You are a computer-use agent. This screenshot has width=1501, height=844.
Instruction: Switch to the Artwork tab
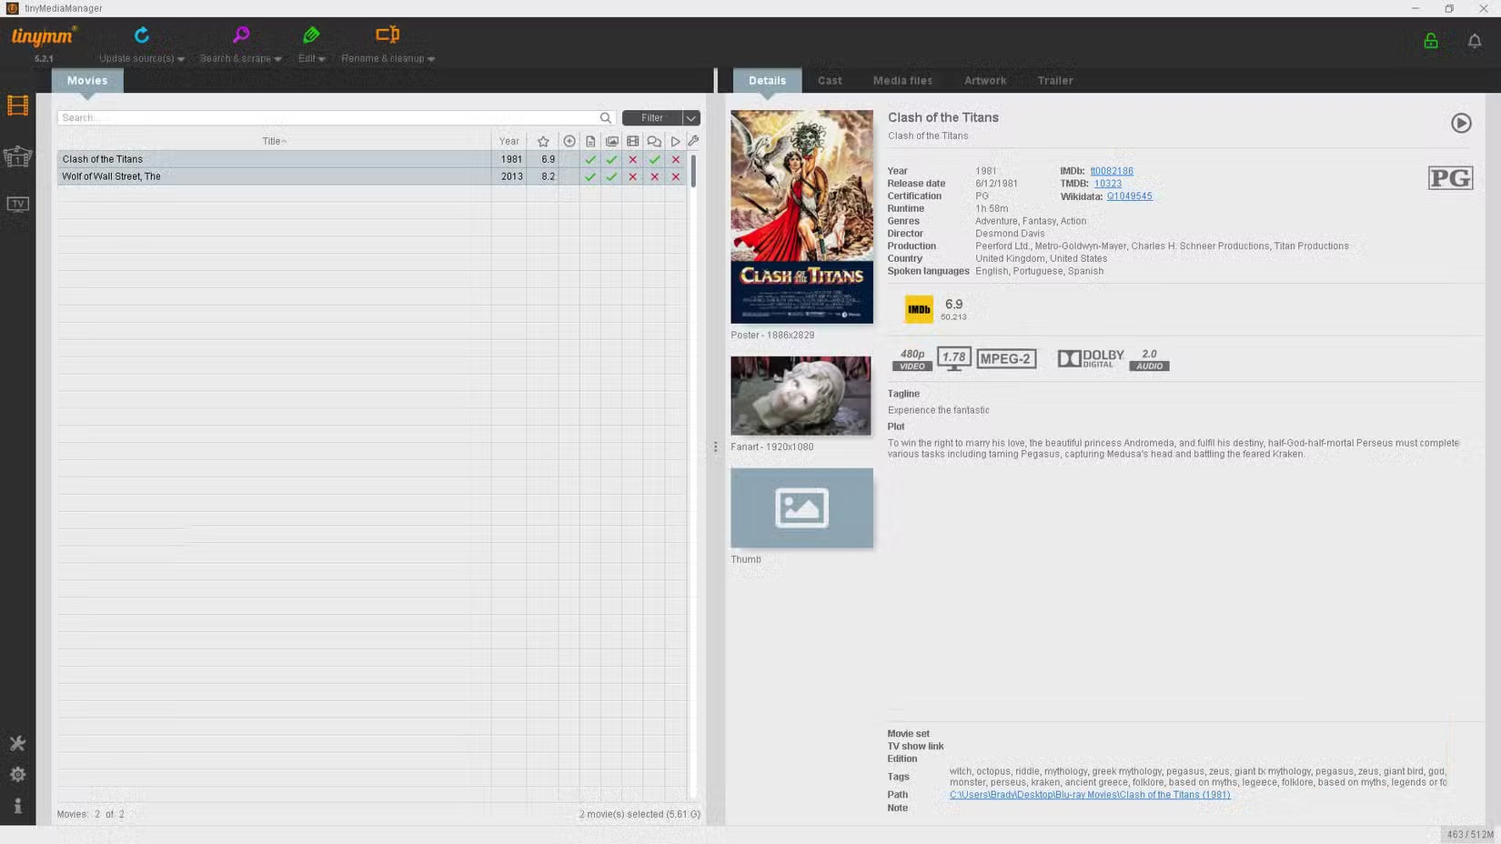pos(985,81)
